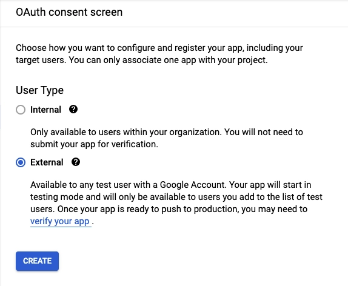348x286 pixels.
Task: Click the External option label text
Action: coord(47,162)
